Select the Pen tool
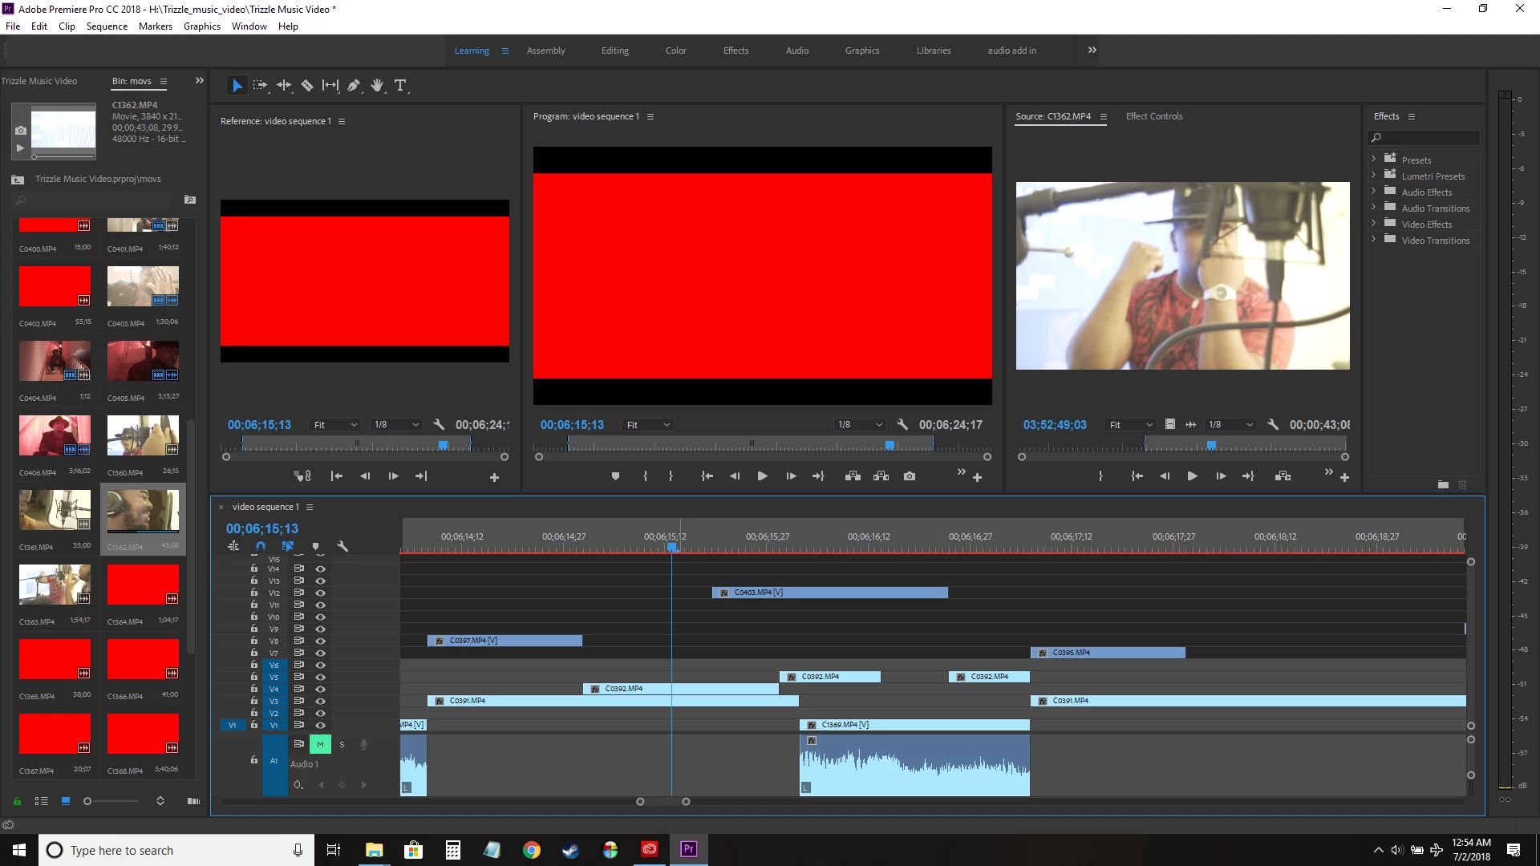Image resolution: width=1540 pixels, height=866 pixels. [x=354, y=85]
